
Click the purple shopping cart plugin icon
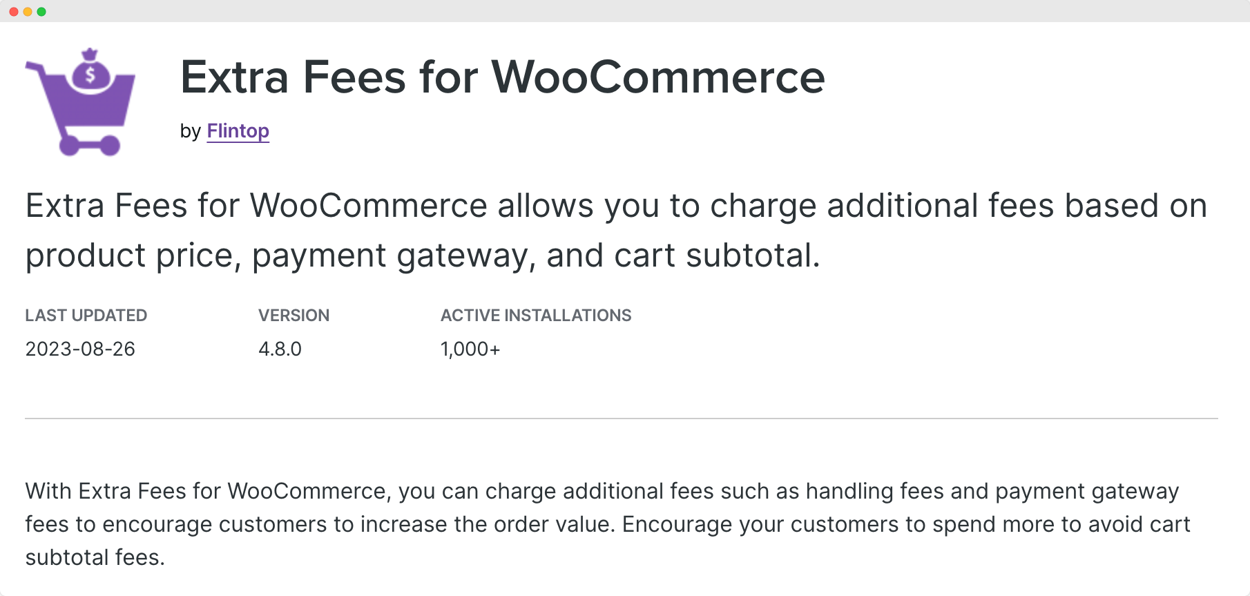click(x=79, y=104)
